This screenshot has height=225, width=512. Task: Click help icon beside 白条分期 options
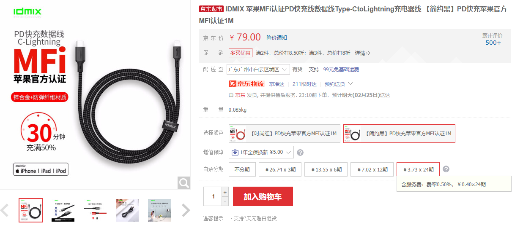pyautogui.click(x=446, y=169)
